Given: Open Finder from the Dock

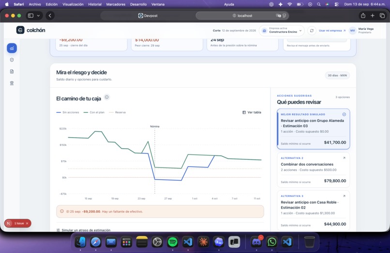Looking at the screenshot, I should click(80, 242).
